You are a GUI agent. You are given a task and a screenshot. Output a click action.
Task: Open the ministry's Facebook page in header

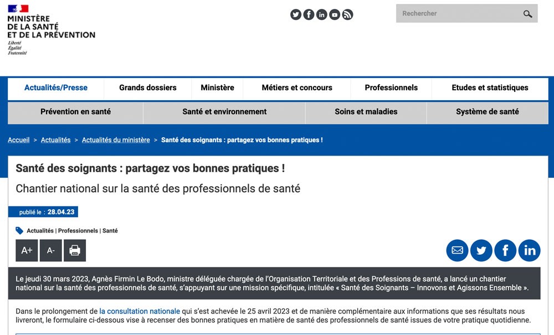(x=309, y=15)
